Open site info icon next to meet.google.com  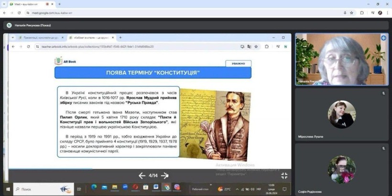[x=28, y=13]
